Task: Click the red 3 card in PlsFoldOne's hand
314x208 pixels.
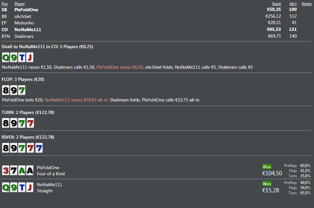Action: 6,170
